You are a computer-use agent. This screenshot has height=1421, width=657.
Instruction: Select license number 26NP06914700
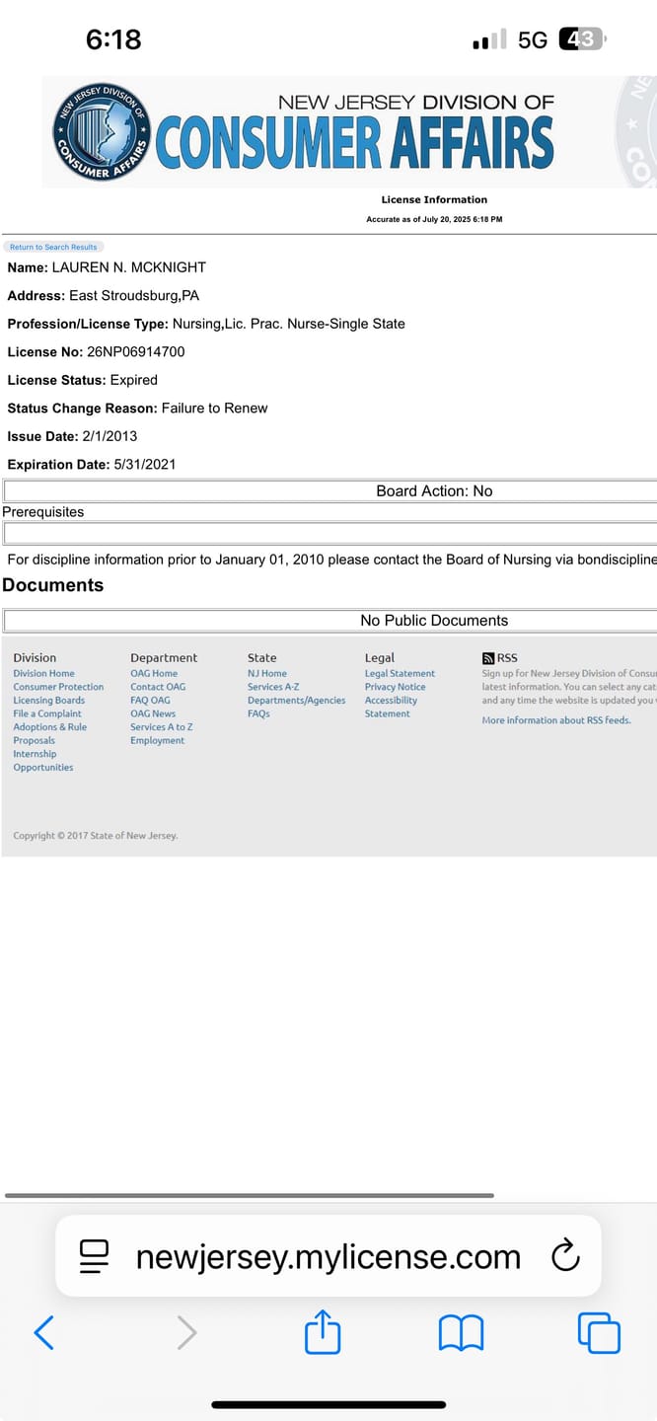tap(136, 351)
